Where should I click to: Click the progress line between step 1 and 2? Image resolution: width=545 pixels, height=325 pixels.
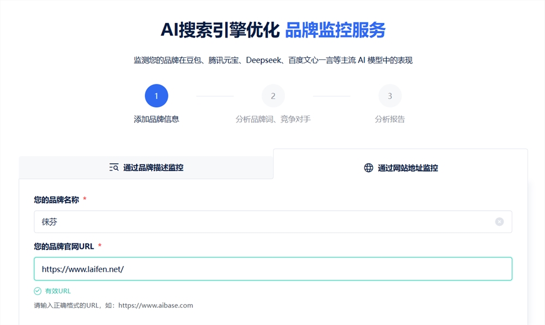[x=215, y=95]
